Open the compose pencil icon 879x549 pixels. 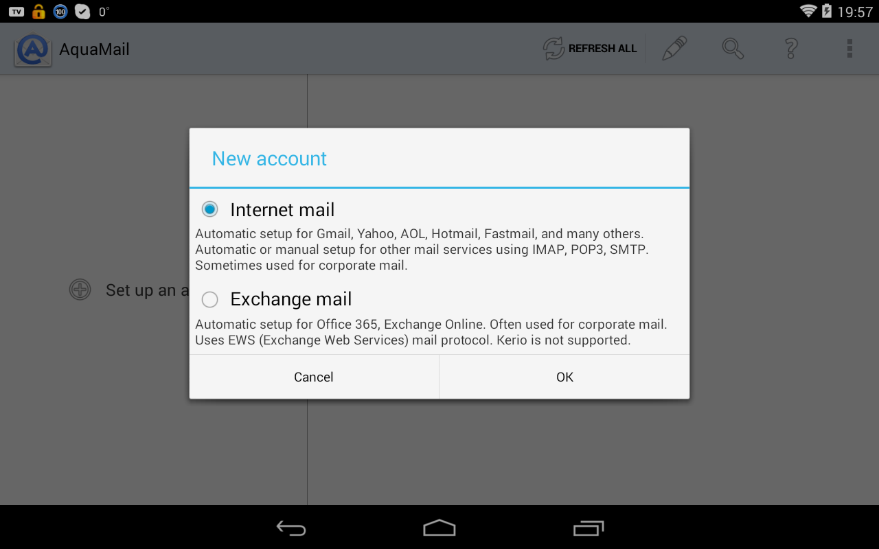[x=674, y=49]
